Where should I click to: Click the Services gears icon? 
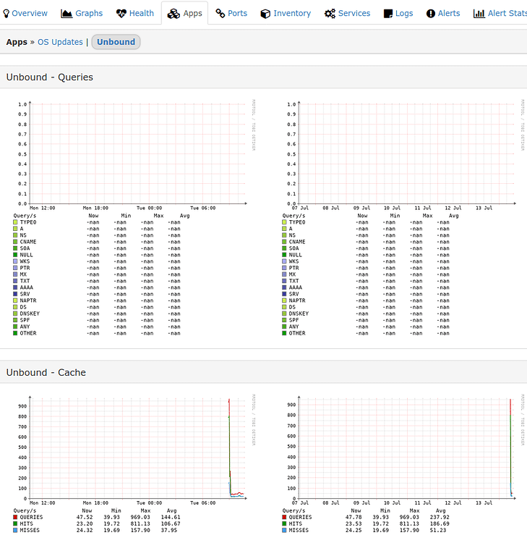coord(330,14)
